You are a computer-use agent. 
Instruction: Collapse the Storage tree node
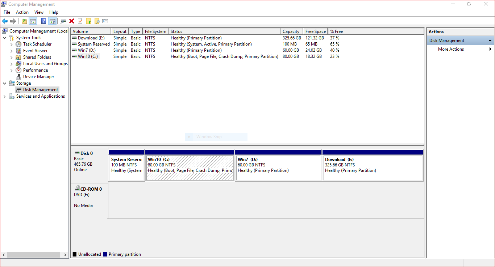(4, 83)
